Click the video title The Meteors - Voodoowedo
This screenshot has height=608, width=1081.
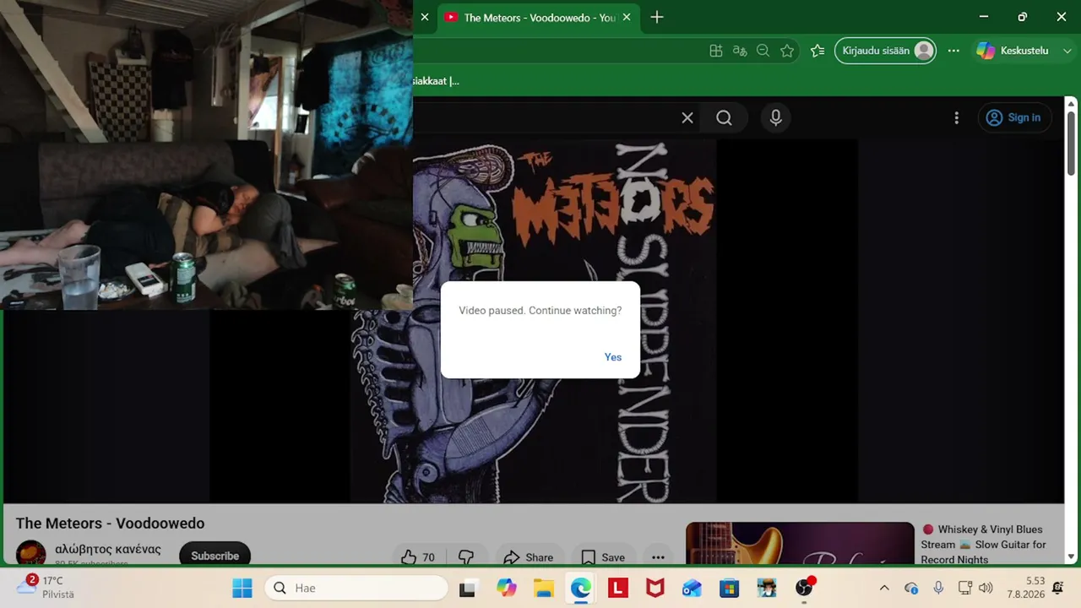pyautogui.click(x=110, y=524)
